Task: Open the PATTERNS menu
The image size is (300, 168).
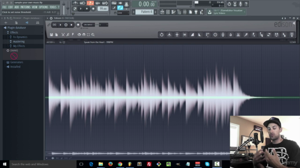Action: pos(25,7)
